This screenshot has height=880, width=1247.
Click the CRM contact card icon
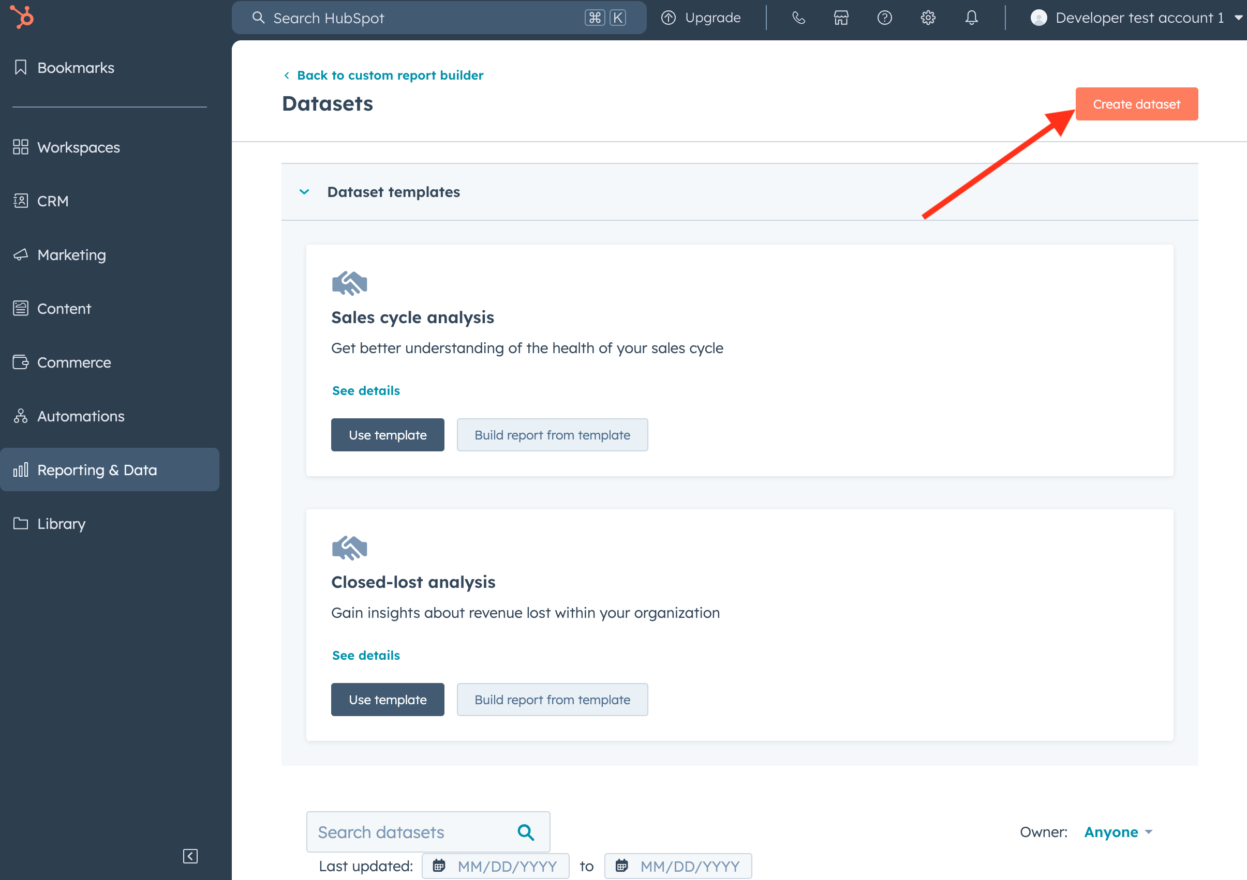click(21, 201)
